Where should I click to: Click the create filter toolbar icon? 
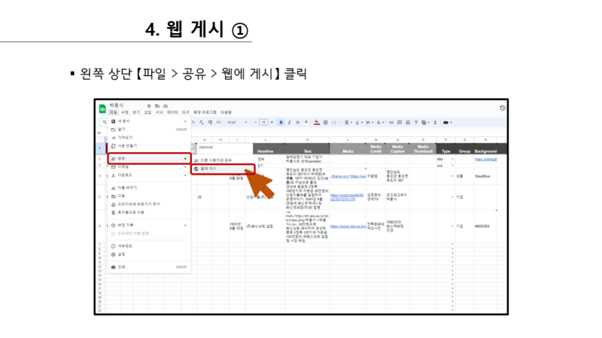pos(416,123)
